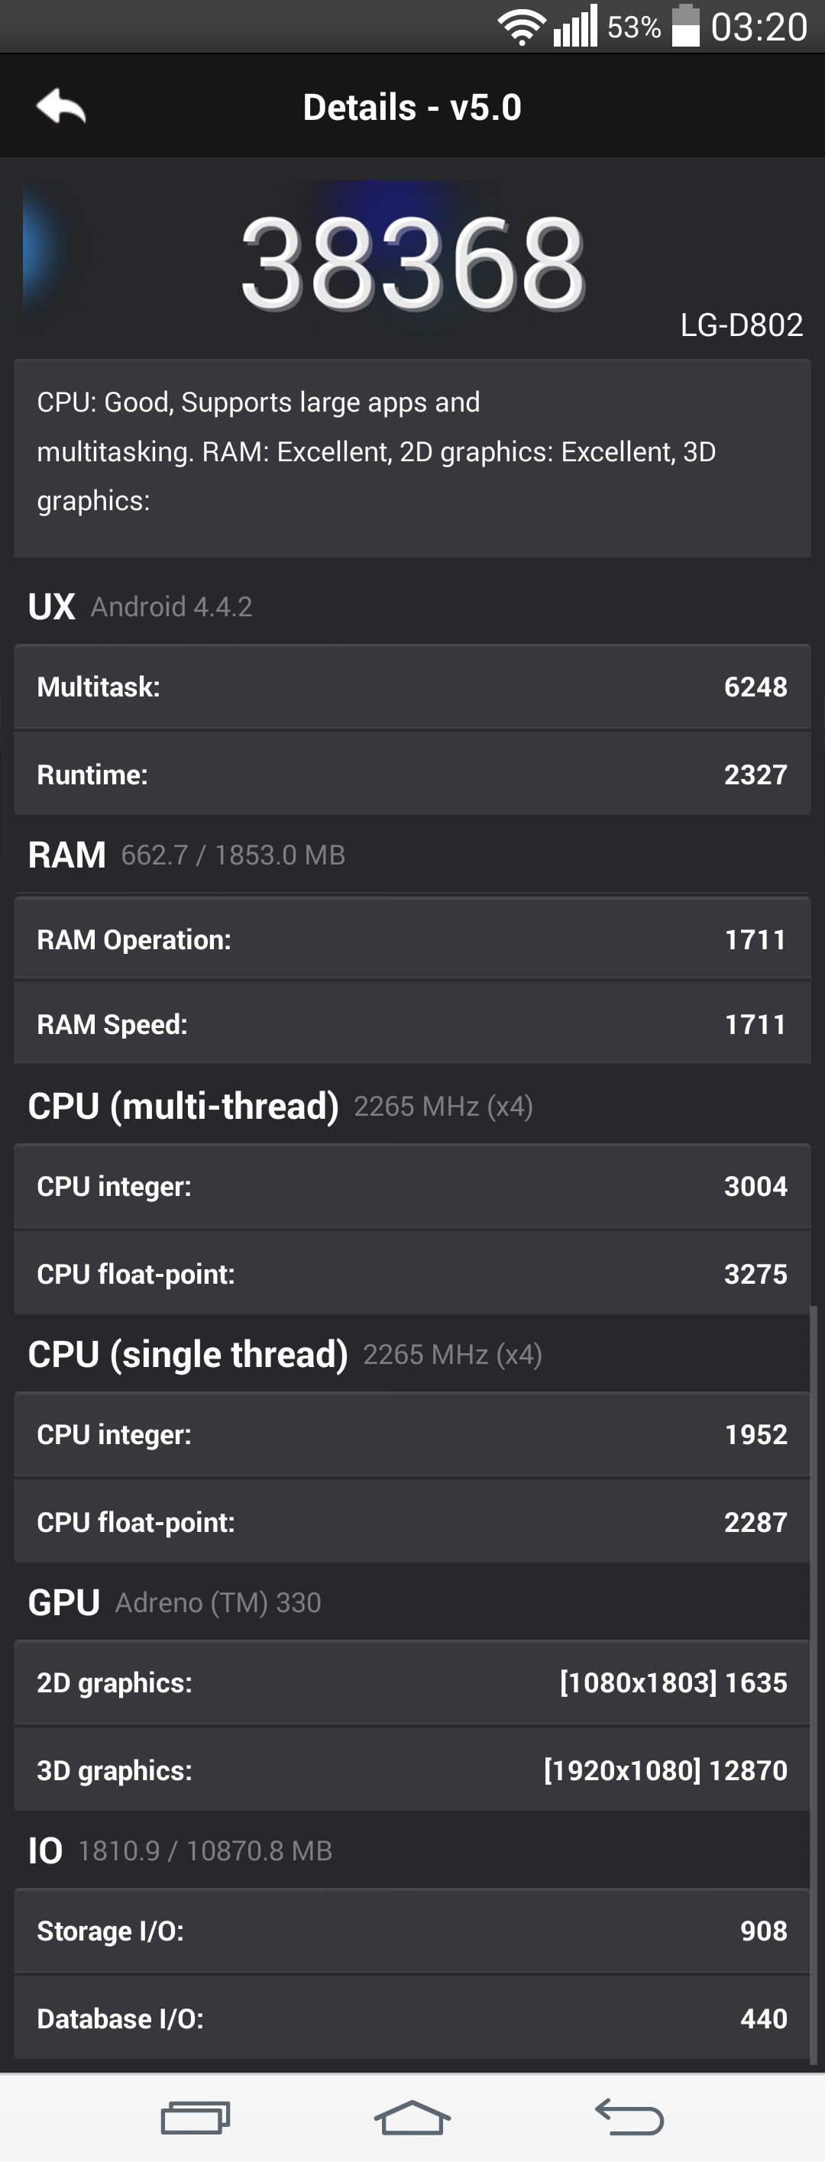Screen dimensions: 825x2162
Task: Tap the Android back navigation icon
Action: (629, 2117)
